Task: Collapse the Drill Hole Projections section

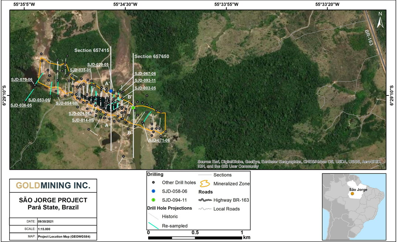Action: 169,208
